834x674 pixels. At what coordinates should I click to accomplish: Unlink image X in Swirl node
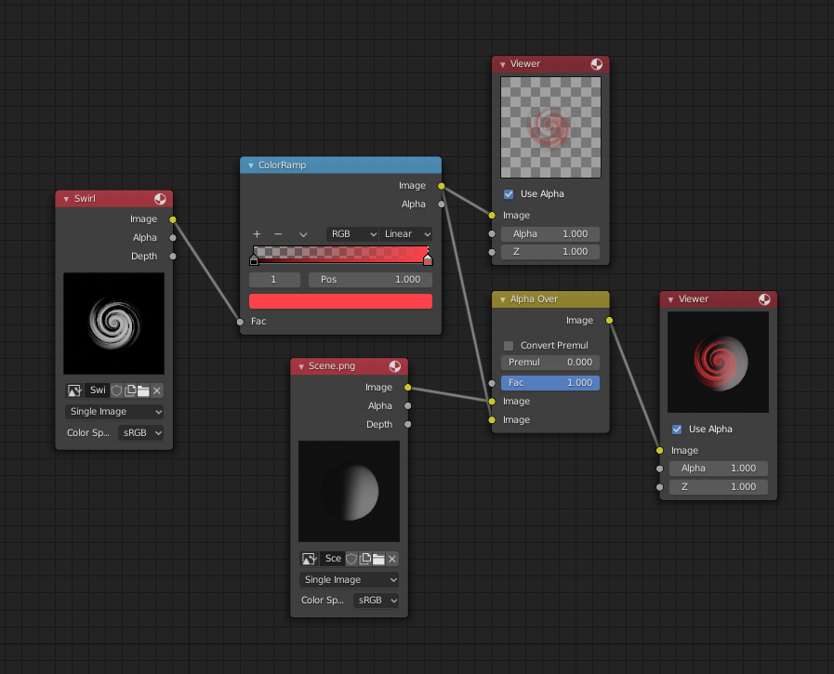pyautogui.click(x=157, y=390)
